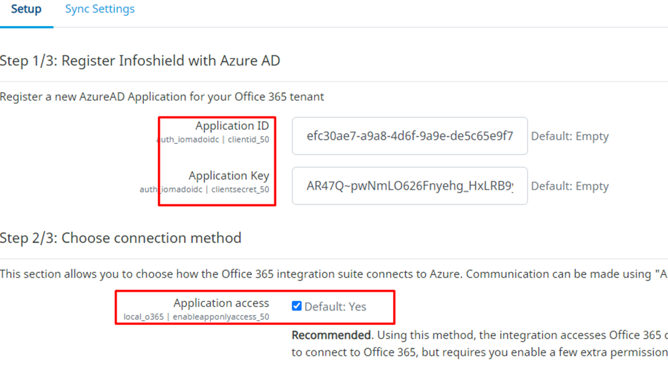Select the 'Application ID' label text

tap(232, 126)
